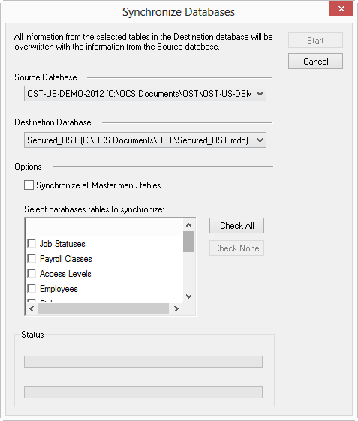Screen dimensions: 358x421
Task: Click the Cancel button
Action: pos(315,62)
